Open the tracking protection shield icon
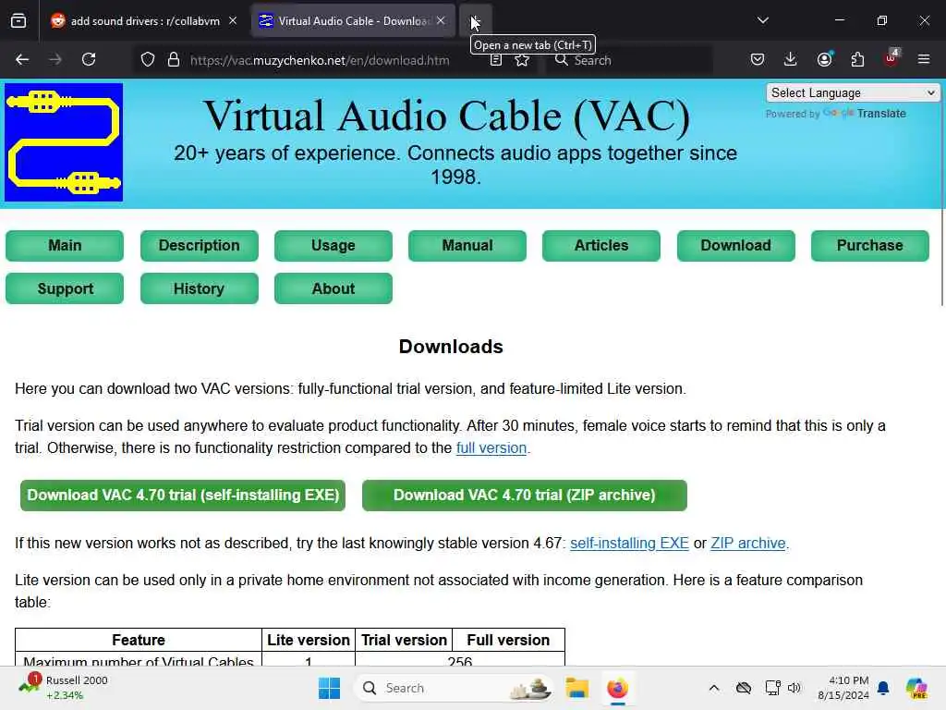Viewport: 946px width, 710px height. [x=148, y=60]
